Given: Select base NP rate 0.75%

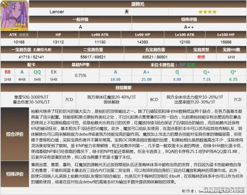Looking at the screenshot, I should 80,76.
